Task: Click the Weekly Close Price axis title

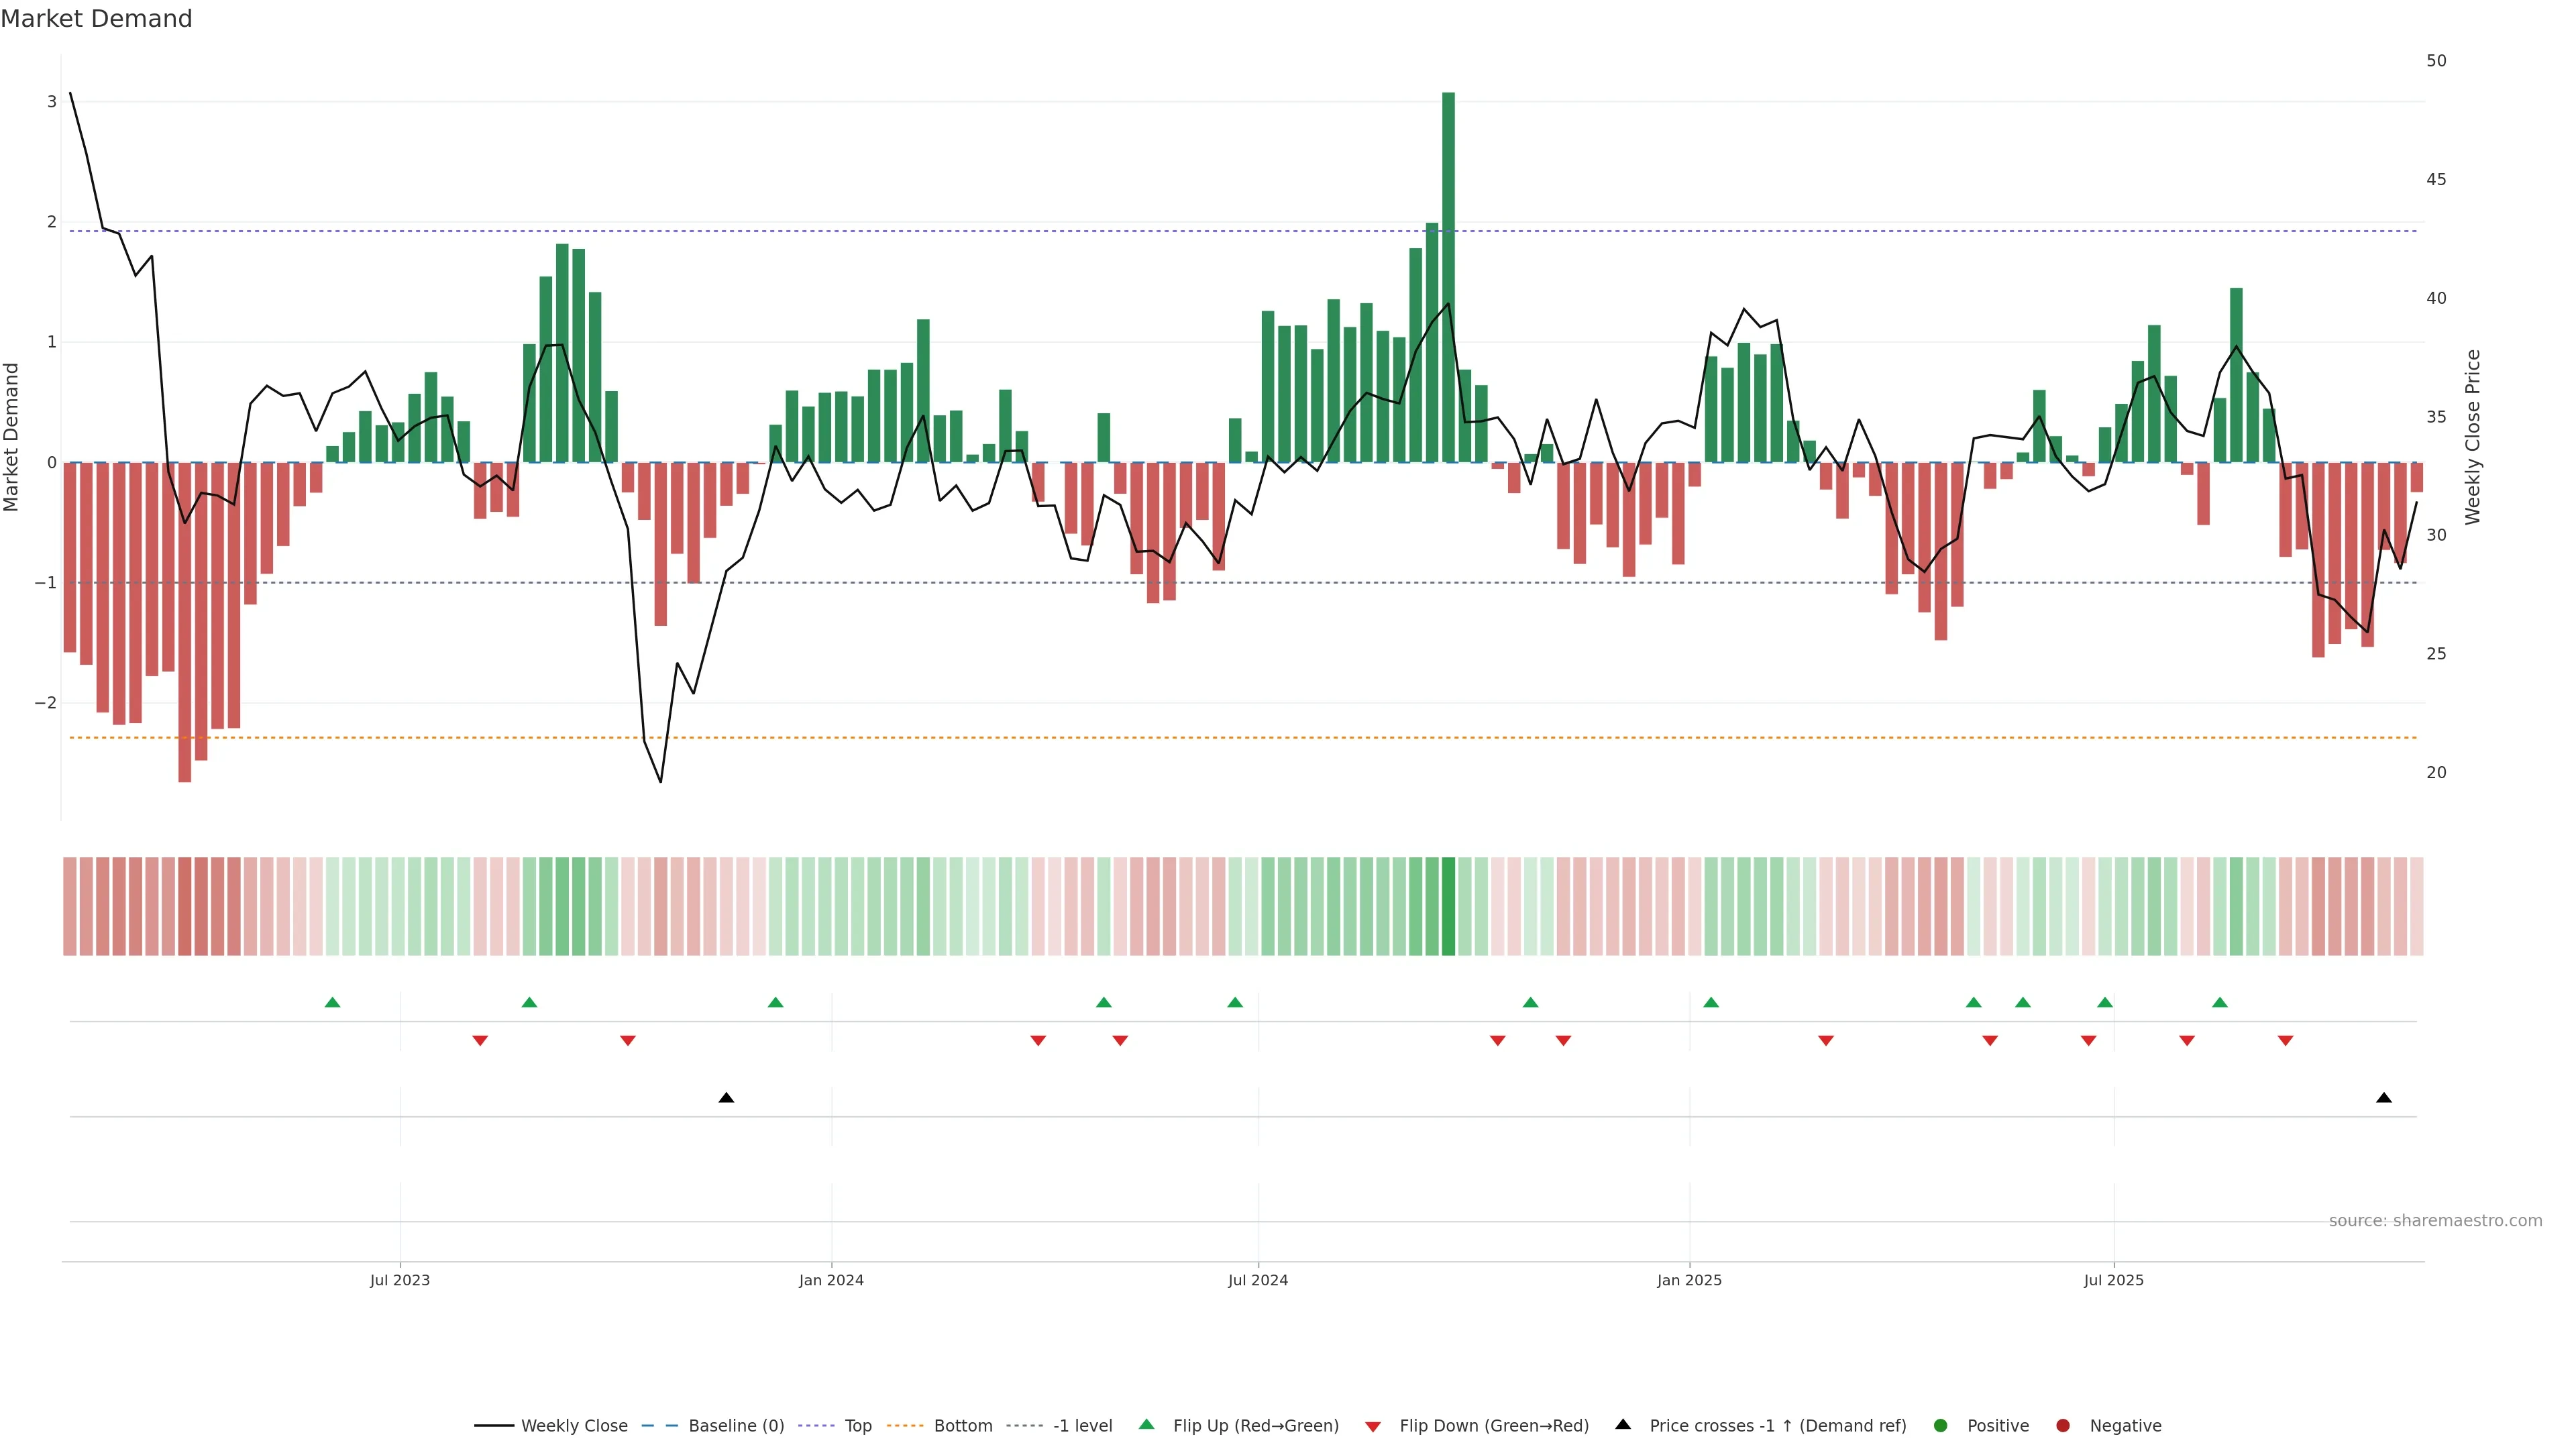Action: 2472,437
